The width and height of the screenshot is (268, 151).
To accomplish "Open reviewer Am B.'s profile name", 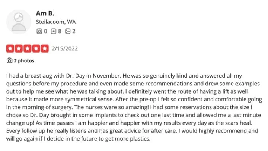I will 45,13.
